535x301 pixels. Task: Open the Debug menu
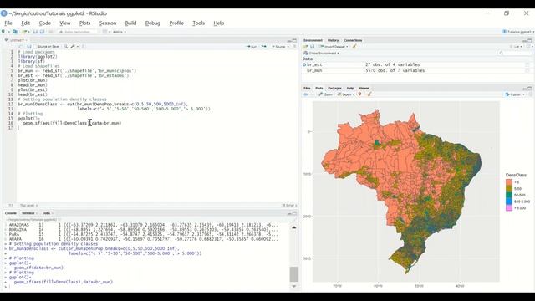(x=152, y=23)
